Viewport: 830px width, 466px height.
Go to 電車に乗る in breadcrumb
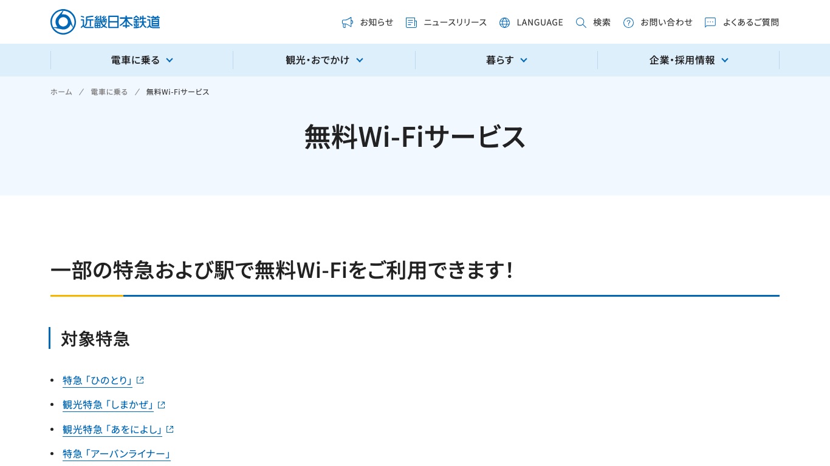(109, 92)
